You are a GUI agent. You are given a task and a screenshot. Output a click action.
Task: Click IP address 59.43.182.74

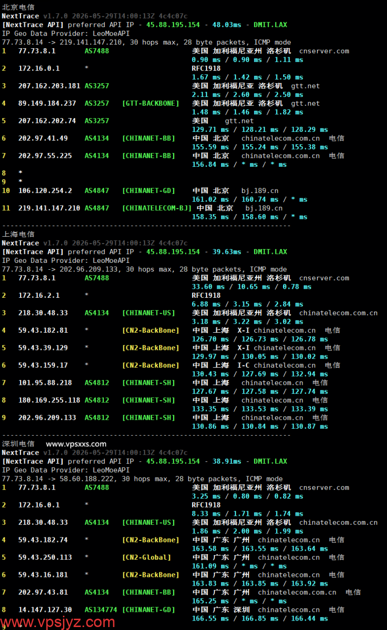click(43, 540)
